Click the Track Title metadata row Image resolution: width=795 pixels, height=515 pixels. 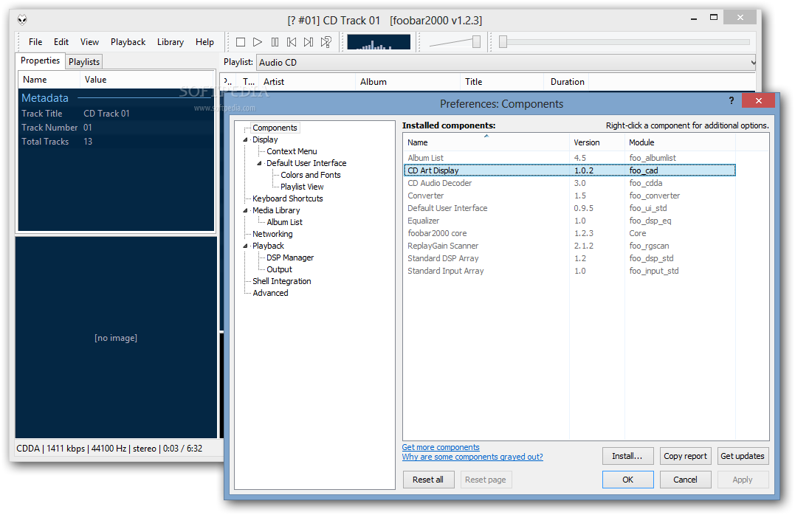tap(116, 114)
